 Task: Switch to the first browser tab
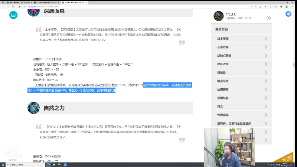coord(19,3)
